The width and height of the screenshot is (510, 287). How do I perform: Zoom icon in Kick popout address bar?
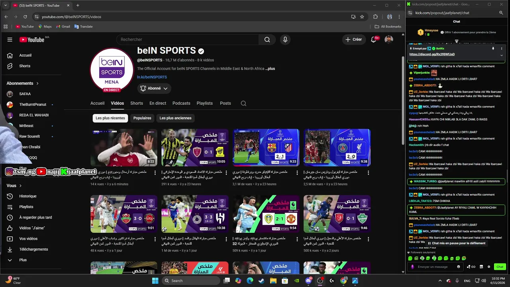click(501, 13)
